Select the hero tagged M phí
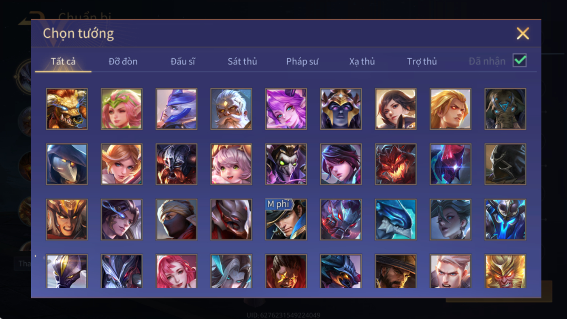This screenshot has width=567, height=319. [286, 219]
